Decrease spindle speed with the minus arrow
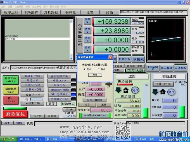The height and width of the screenshot is (142, 190). tap(155, 92)
